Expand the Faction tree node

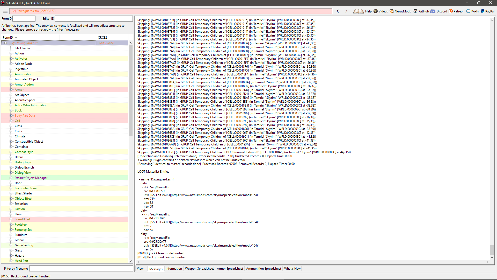pyautogui.click(x=11, y=208)
